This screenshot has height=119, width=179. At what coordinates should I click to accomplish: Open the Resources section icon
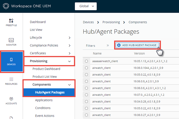coord(11,79)
